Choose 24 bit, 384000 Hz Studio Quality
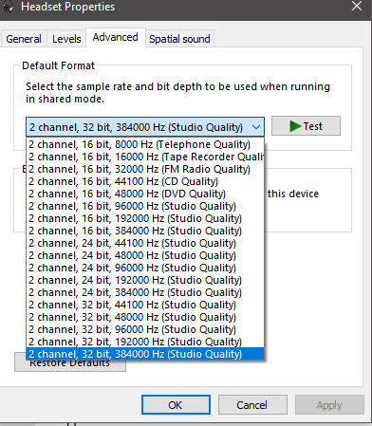Image resolution: width=372 pixels, height=426 pixels. pyautogui.click(x=145, y=292)
